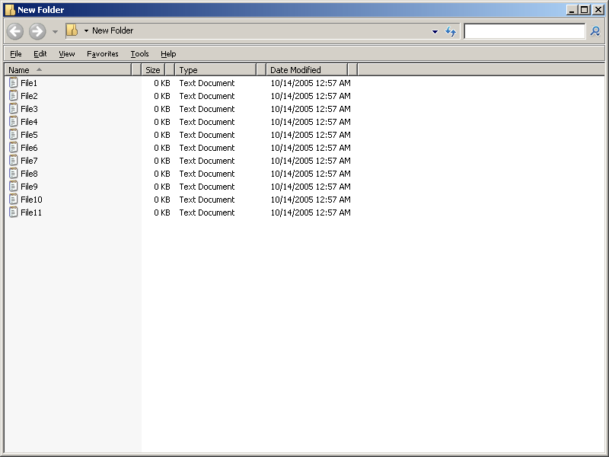Screen dimensions: 609x457
Task: Click the 0 KB size of File1
Action: [162, 83]
